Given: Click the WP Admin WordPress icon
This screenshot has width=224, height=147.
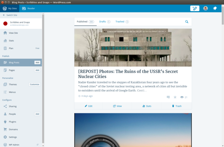Looking at the screenshot, I should click(5, 145).
